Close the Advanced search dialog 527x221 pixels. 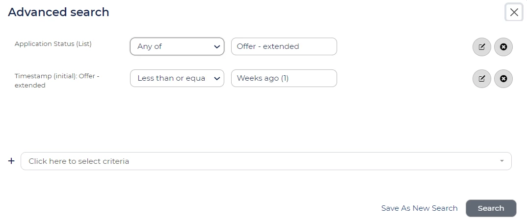click(514, 12)
